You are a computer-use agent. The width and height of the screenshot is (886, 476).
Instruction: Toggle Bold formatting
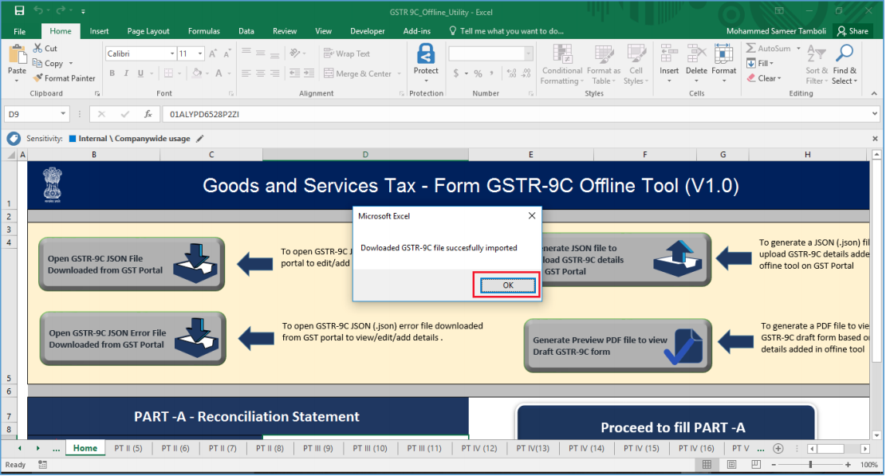(x=112, y=73)
